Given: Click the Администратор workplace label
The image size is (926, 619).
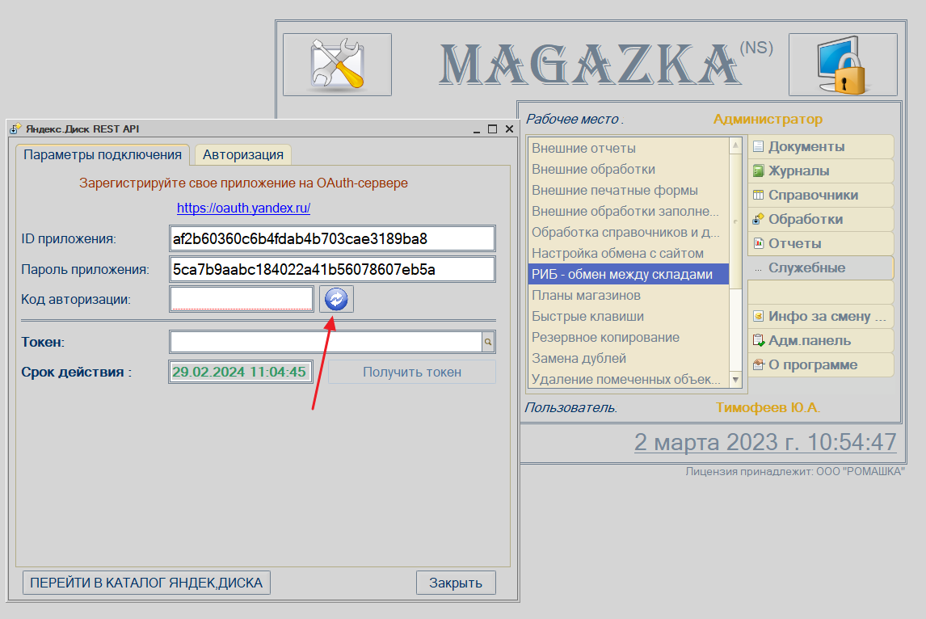Looking at the screenshot, I should tap(768, 120).
